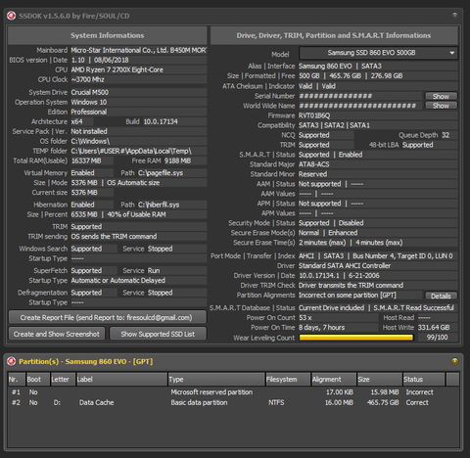Click the Incorrect status cell
Image resolution: width=470 pixels, height=458 pixels.
pyautogui.click(x=419, y=392)
